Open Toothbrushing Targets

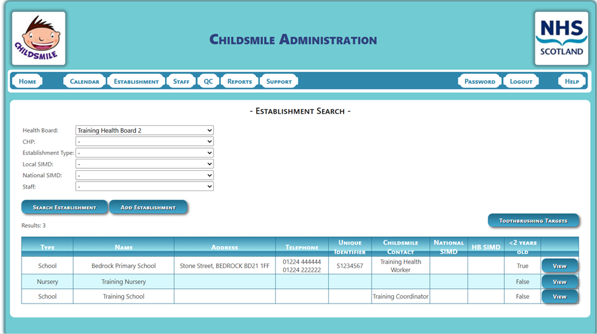[x=533, y=221]
